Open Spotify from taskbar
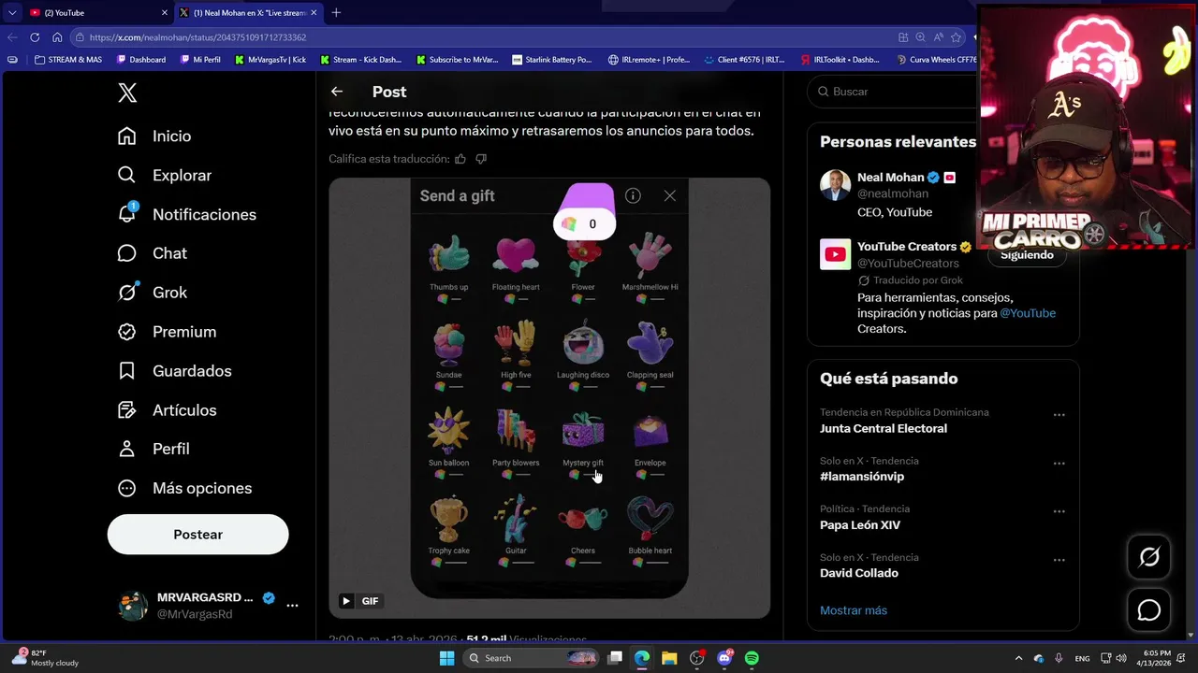This screenshot has height=673, width=1198. 752,658
